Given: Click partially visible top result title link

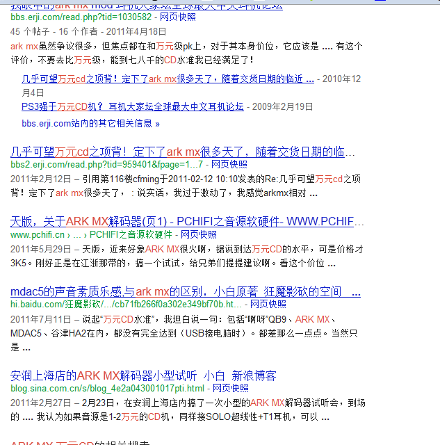Looking at the screenshot, I should coord(147,7).
